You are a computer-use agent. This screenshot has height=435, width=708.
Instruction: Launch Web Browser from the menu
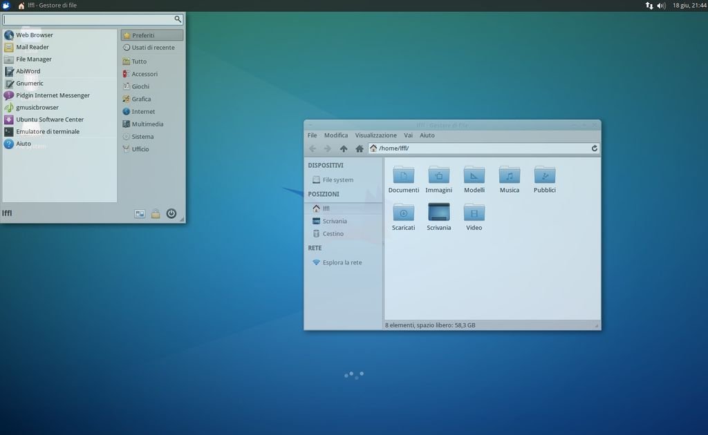click(35, 35)
